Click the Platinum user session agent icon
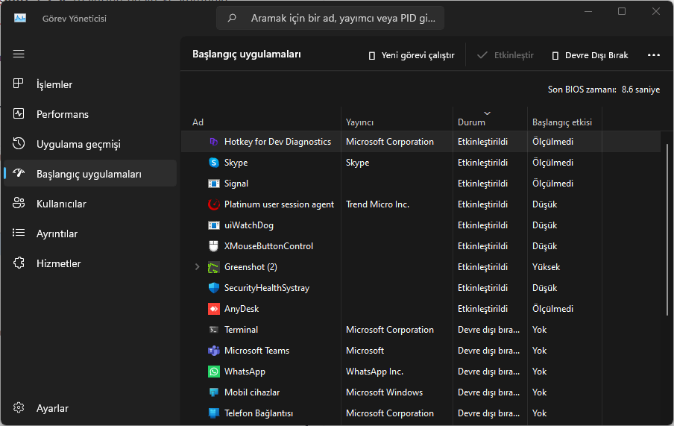The height and width of the screenshot is (426, 674). coord(214,204)
